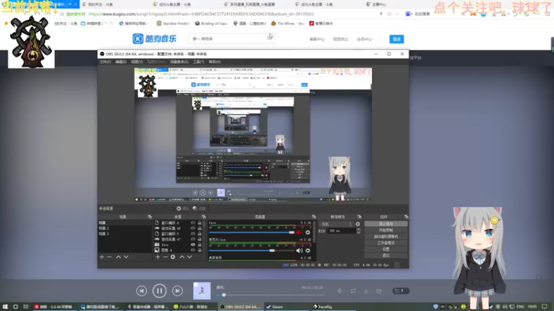Click 工作室模式 studio mode button
Image resolution: width=554 pixels, height=311 pixels.
(386, 243)
